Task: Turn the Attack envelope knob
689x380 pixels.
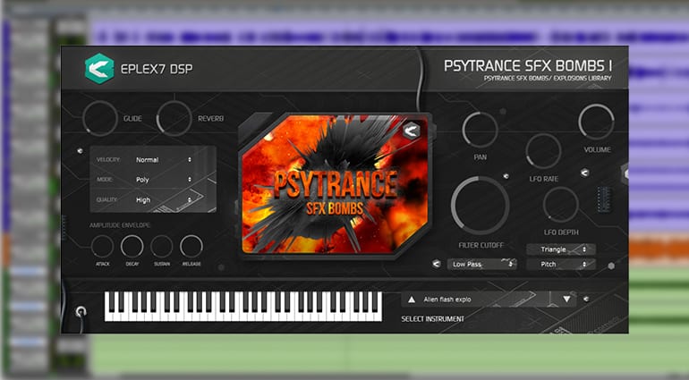Action: [x=102, y=247]
